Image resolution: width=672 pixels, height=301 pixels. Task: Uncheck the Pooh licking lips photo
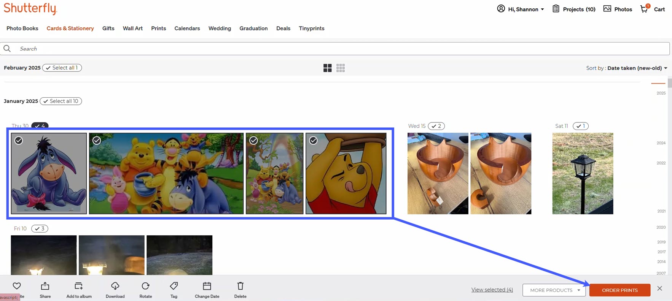coord(313,141)
